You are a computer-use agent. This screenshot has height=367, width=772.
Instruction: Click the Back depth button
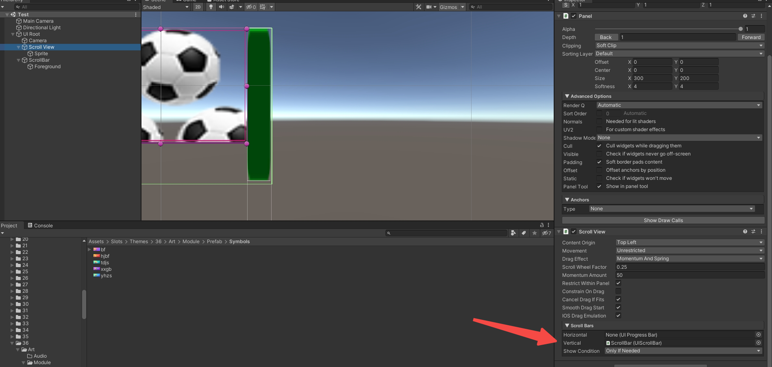tap(606, 37)
